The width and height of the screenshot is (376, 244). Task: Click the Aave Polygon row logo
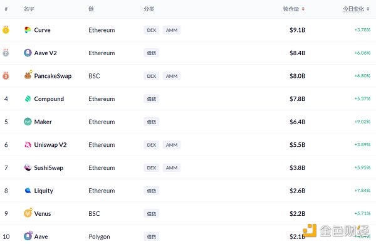coord(28,236)
